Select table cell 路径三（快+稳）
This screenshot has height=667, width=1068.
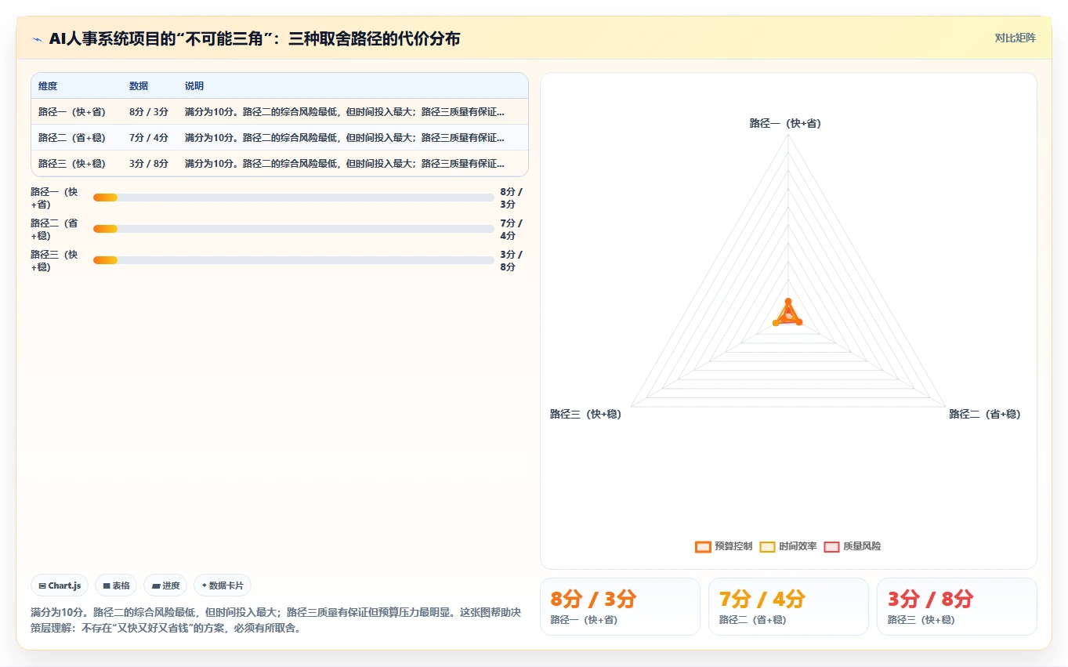coord(72,163)
